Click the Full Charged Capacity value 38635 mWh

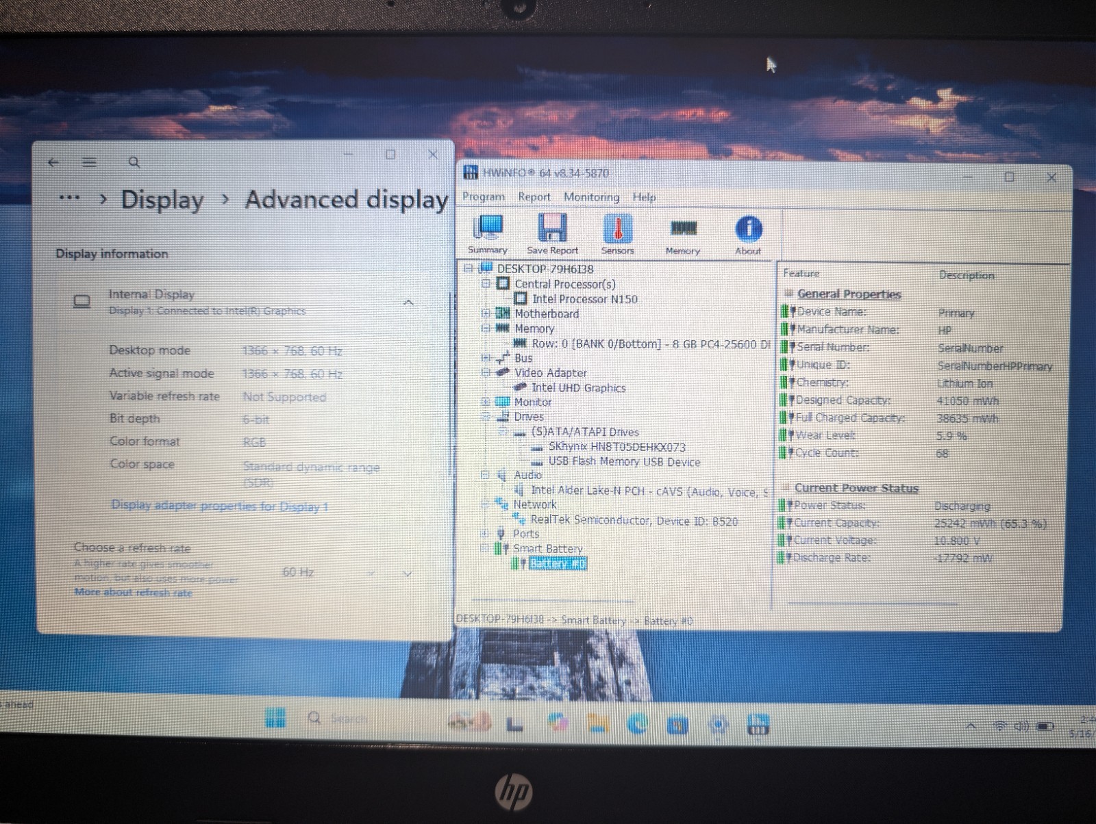[968, 418]
